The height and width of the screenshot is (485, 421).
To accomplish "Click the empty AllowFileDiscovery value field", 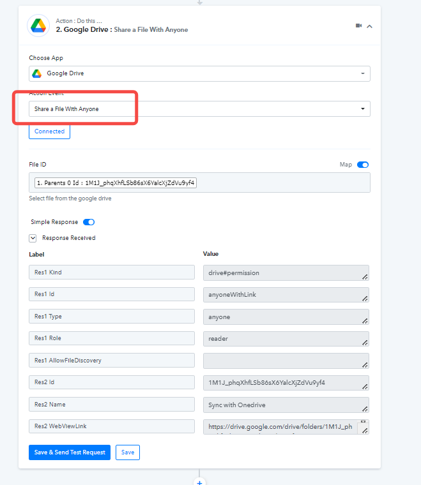I will click(286, 361).
